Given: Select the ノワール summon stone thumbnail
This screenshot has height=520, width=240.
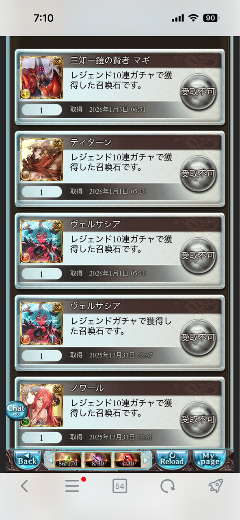Looking at the screenshot, I should 41,405.
